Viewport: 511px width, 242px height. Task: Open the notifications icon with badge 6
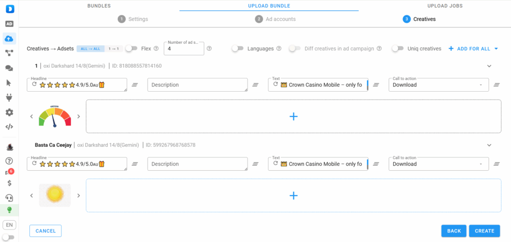pyautogui.click(x=9, y=172)
